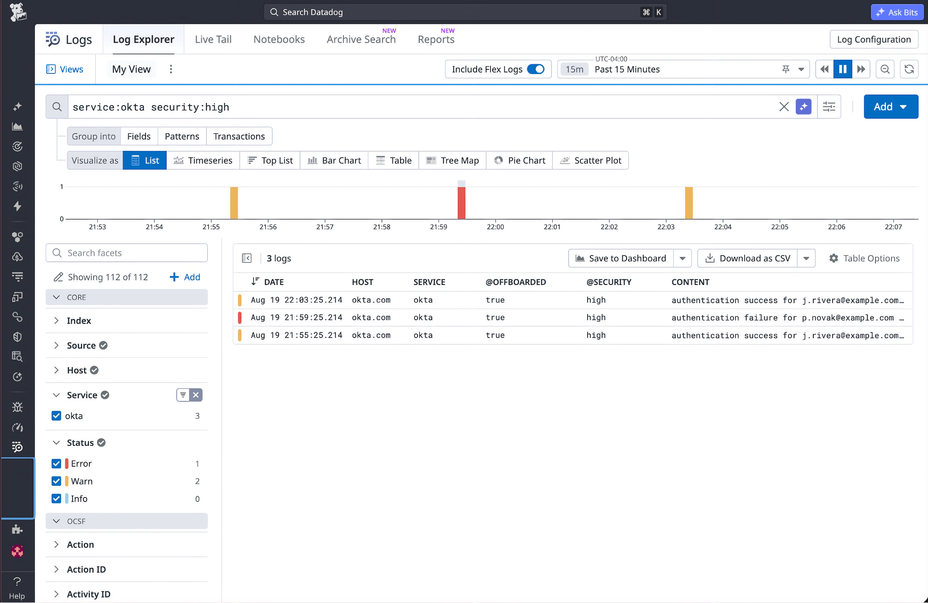Pin the time range with pin icon
The height and width of the screenshot is (603, 928).
786,69
